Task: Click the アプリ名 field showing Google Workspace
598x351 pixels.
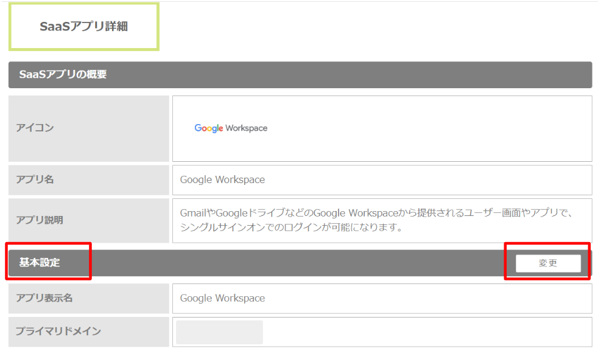Action: click(x=382, y=180)
